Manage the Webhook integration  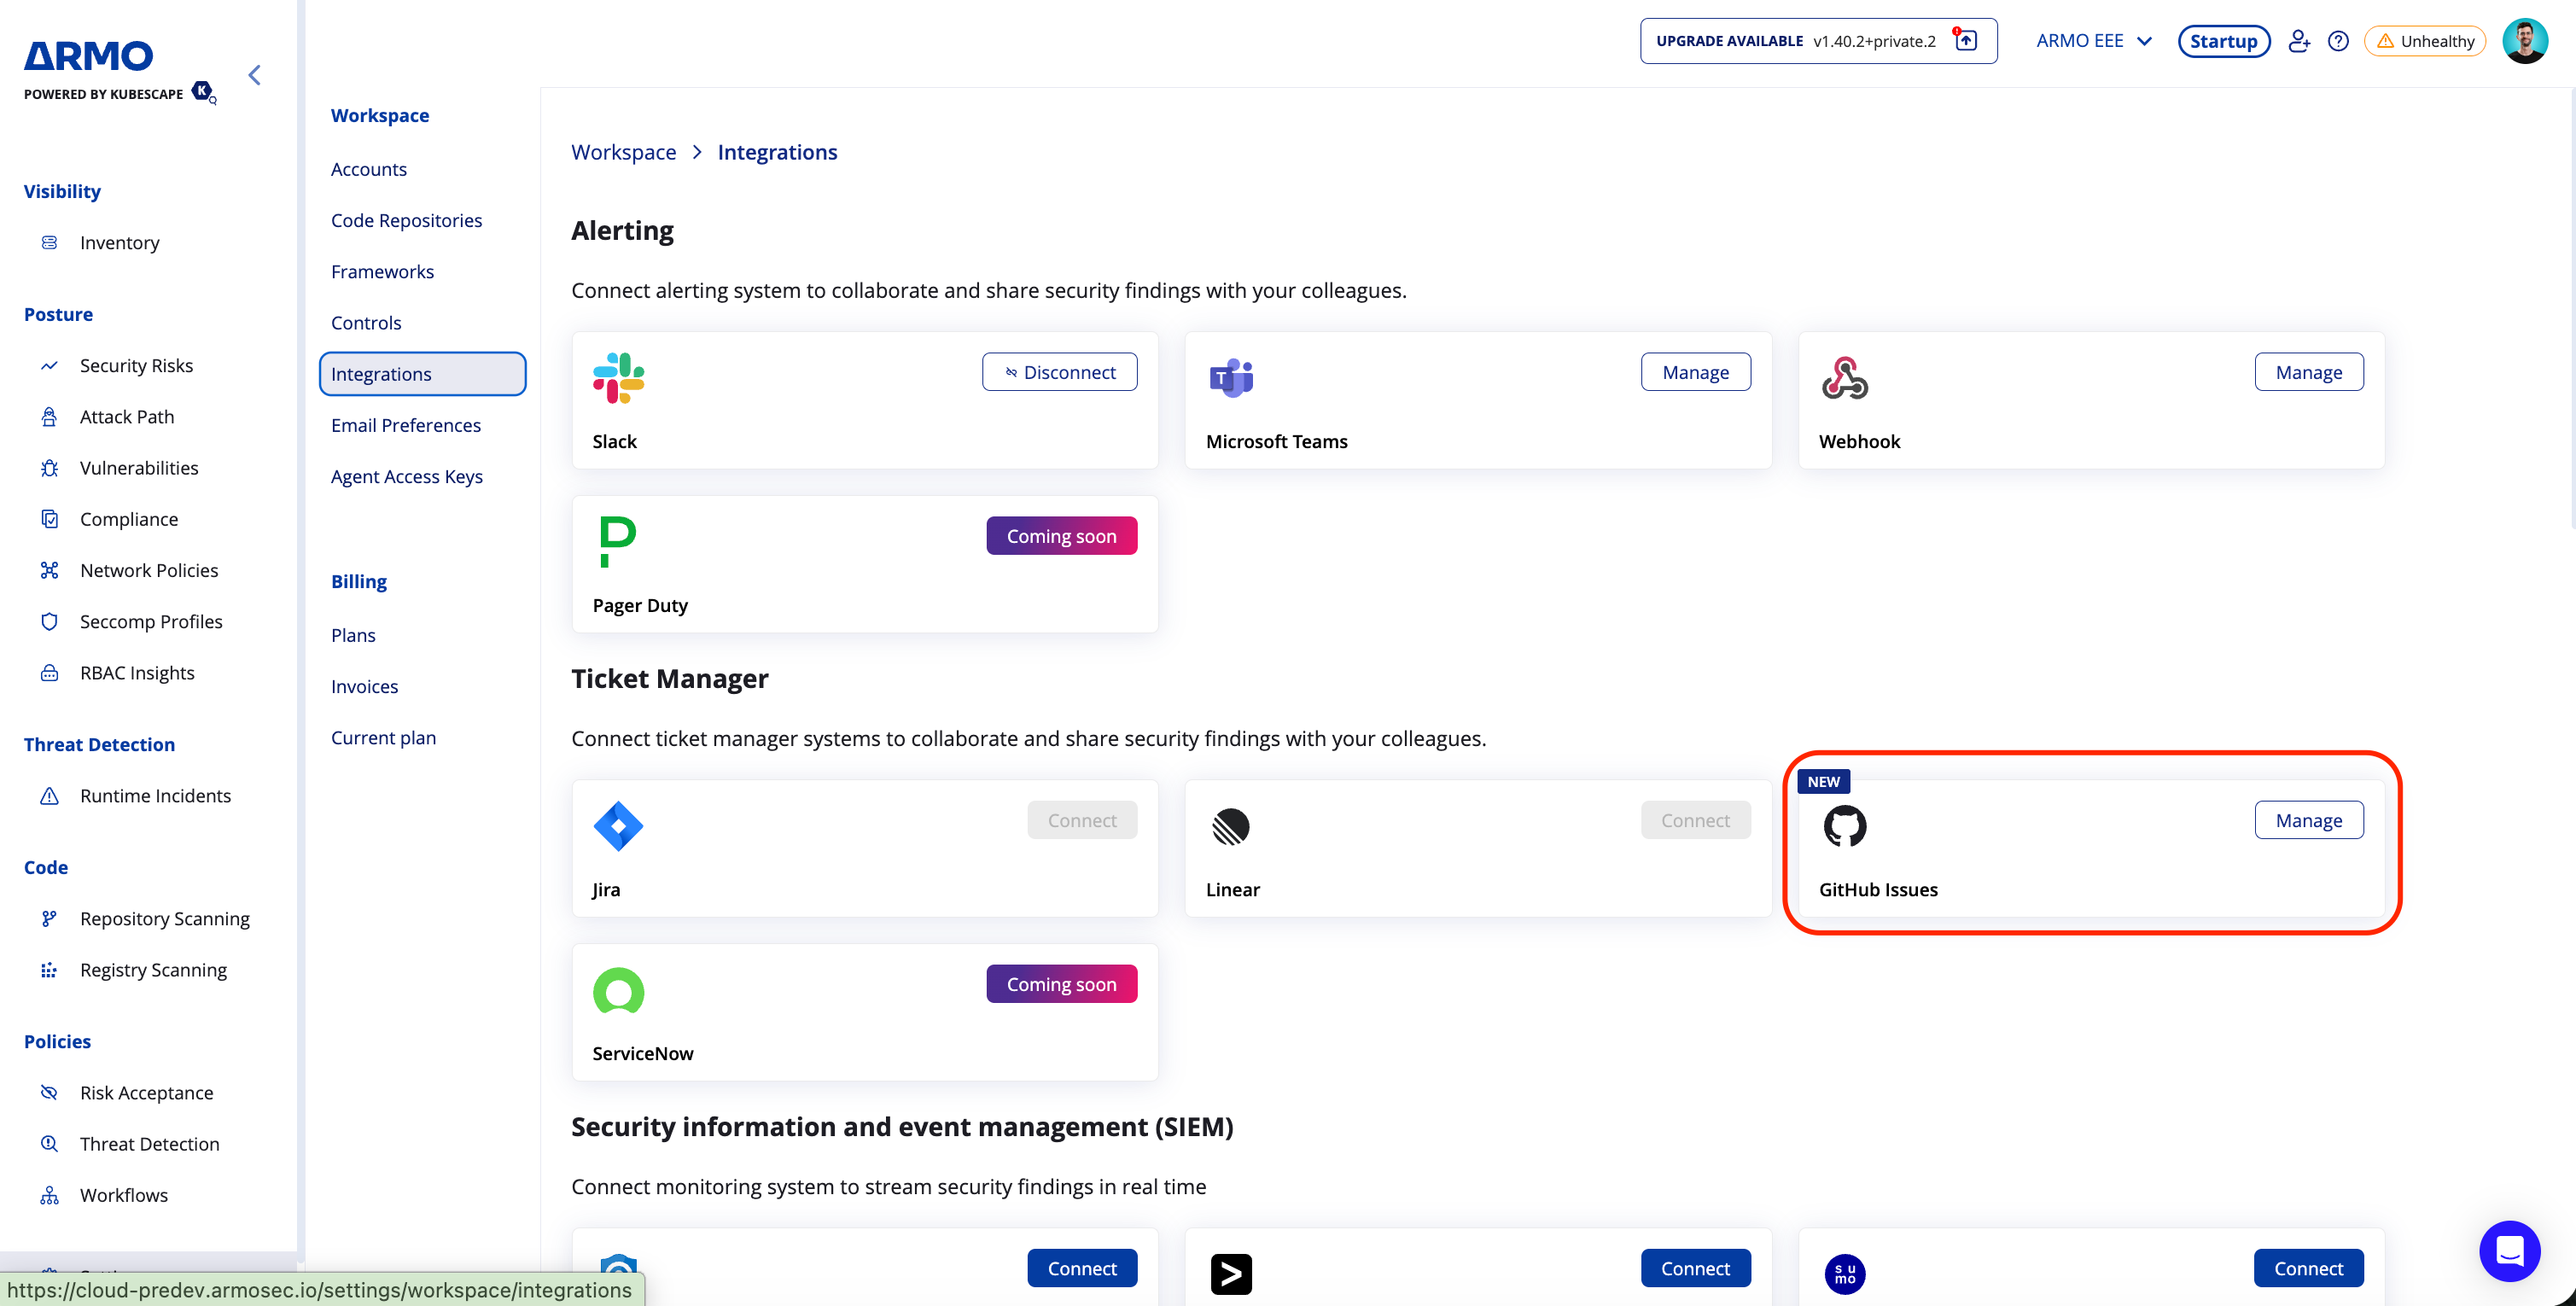2308,372
